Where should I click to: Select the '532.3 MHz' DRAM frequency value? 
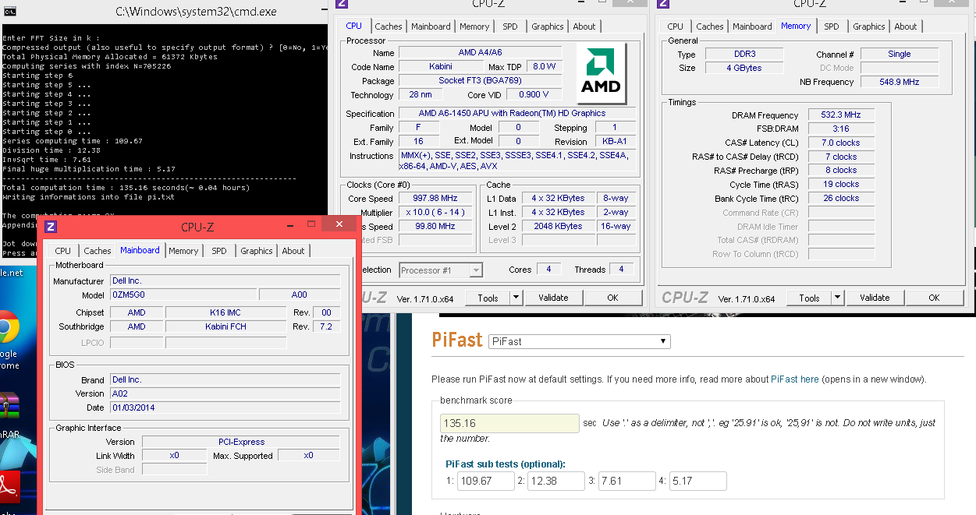click(841, 115)
